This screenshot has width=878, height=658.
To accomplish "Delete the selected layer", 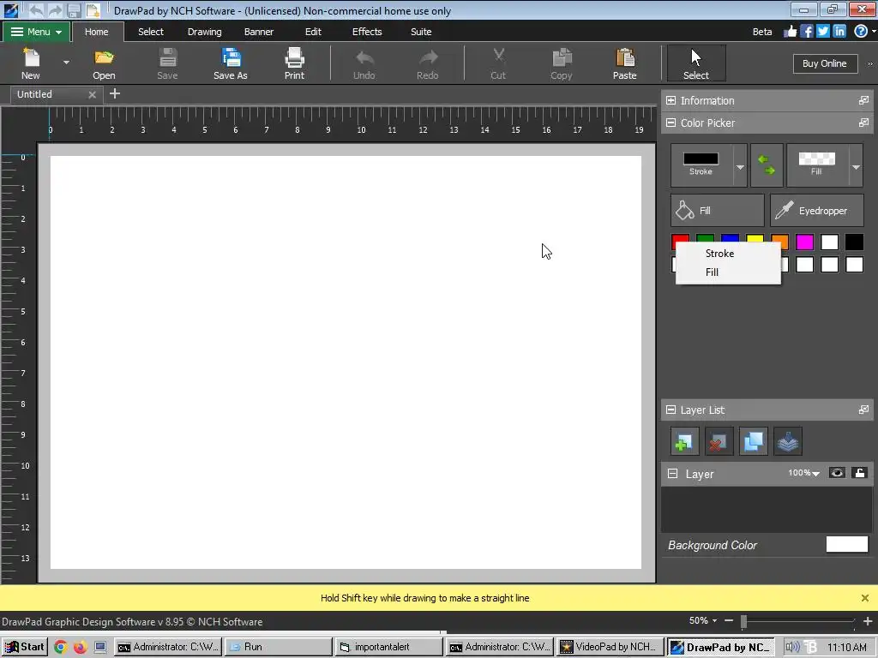I will coord(719,442).
